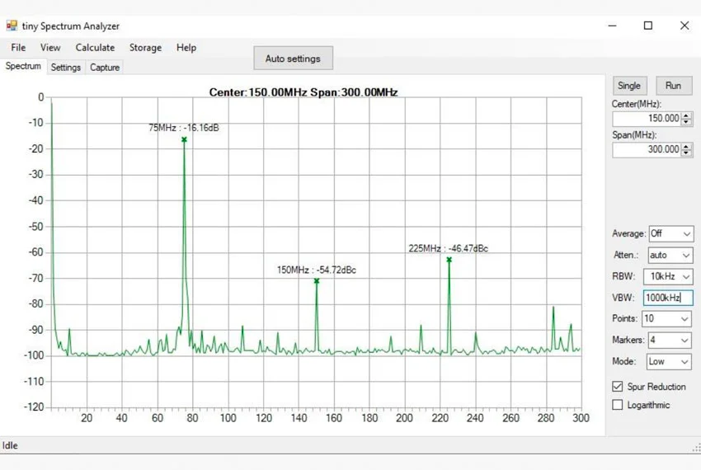Viewport: 701px width, 470px height.
Task: Click the 75MHz peak marker on graph
Action: 184,140
